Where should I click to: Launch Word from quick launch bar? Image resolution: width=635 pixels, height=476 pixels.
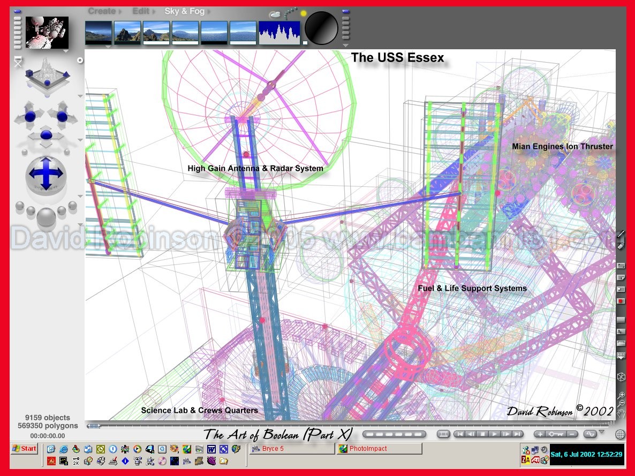(211, 449)
